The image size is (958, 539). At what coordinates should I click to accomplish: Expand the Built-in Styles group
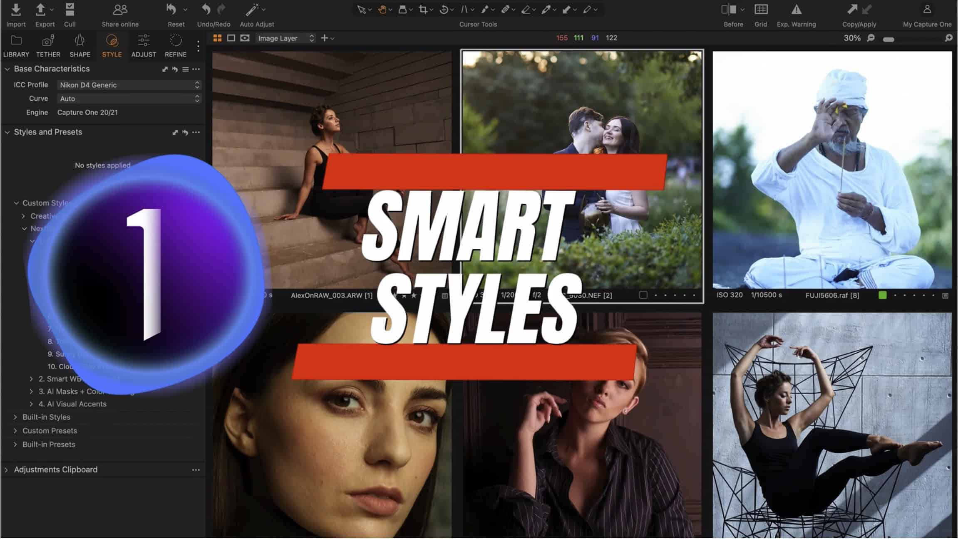click(15, 417)
